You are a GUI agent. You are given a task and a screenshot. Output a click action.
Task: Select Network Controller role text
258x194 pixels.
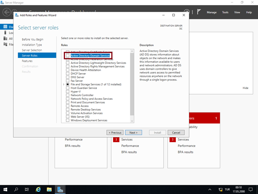pos(82,95)
